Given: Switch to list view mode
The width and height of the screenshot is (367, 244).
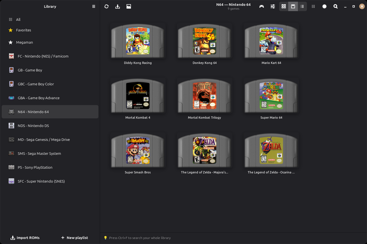Looking at the screenshot, I should tap(302, 6).
